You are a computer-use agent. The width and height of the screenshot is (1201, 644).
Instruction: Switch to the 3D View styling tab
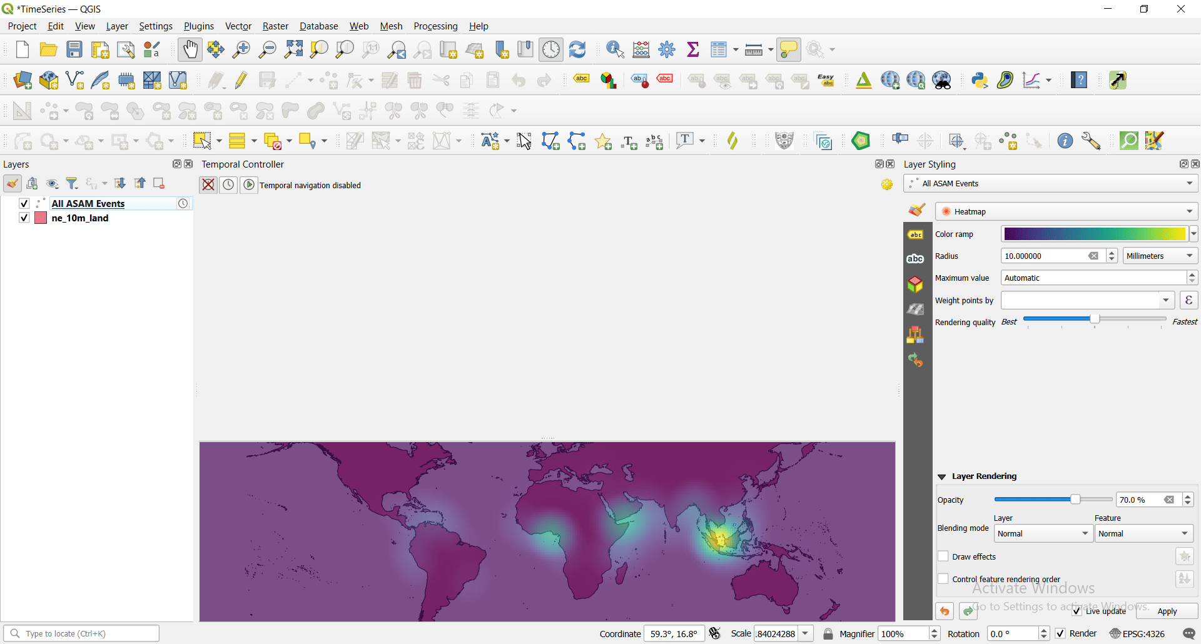pyautogui.click(x=915, y=284)
